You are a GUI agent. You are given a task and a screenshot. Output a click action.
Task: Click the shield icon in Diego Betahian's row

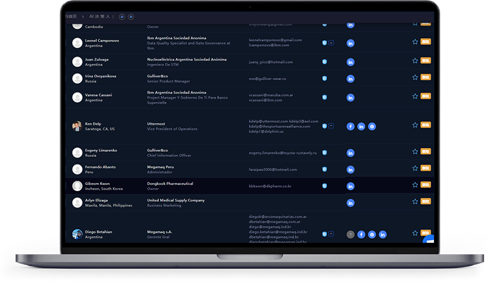click(325, 234)
